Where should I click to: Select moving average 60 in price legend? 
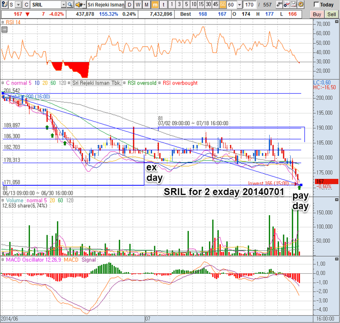(53, 83)
